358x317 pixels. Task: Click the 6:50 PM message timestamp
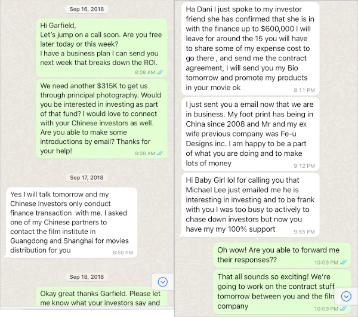click(122, 253)
